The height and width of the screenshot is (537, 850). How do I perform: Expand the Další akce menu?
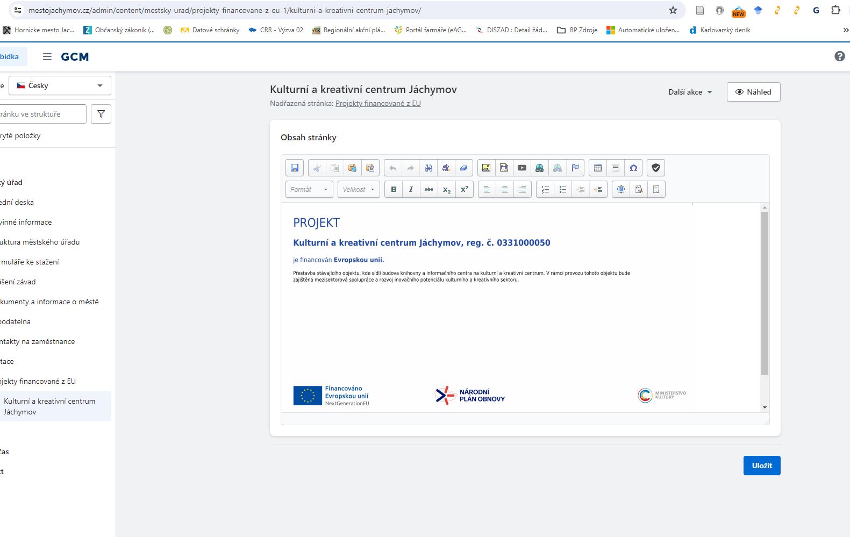point(690,92)
